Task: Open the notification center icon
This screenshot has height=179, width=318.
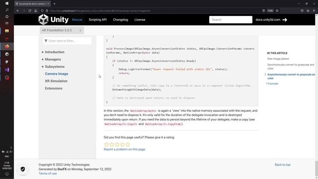Action: click(x=7, y=174)
